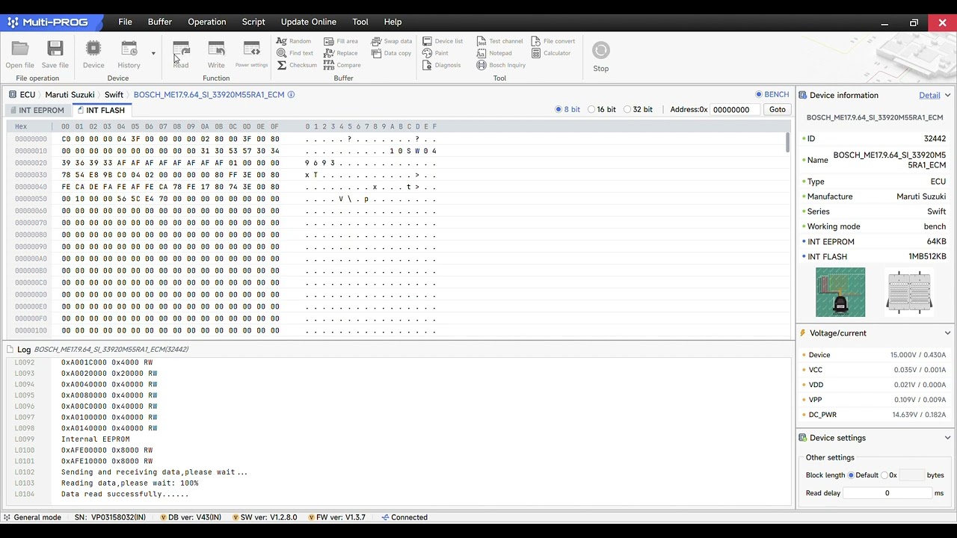Open the File menu
The image size is (957, 538).
tap(125, 22)
